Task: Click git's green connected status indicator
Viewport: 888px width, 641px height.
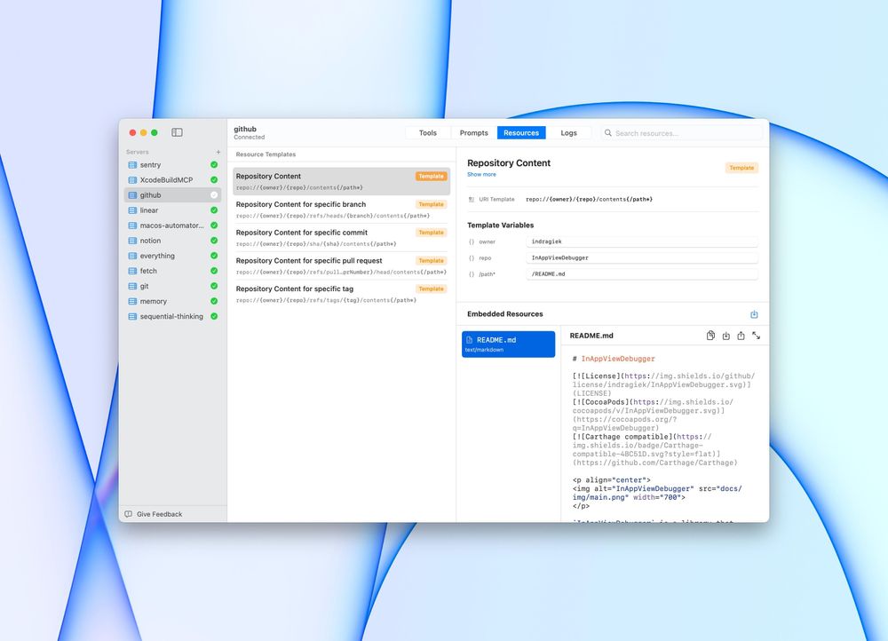Action: (x=214, y=286)
